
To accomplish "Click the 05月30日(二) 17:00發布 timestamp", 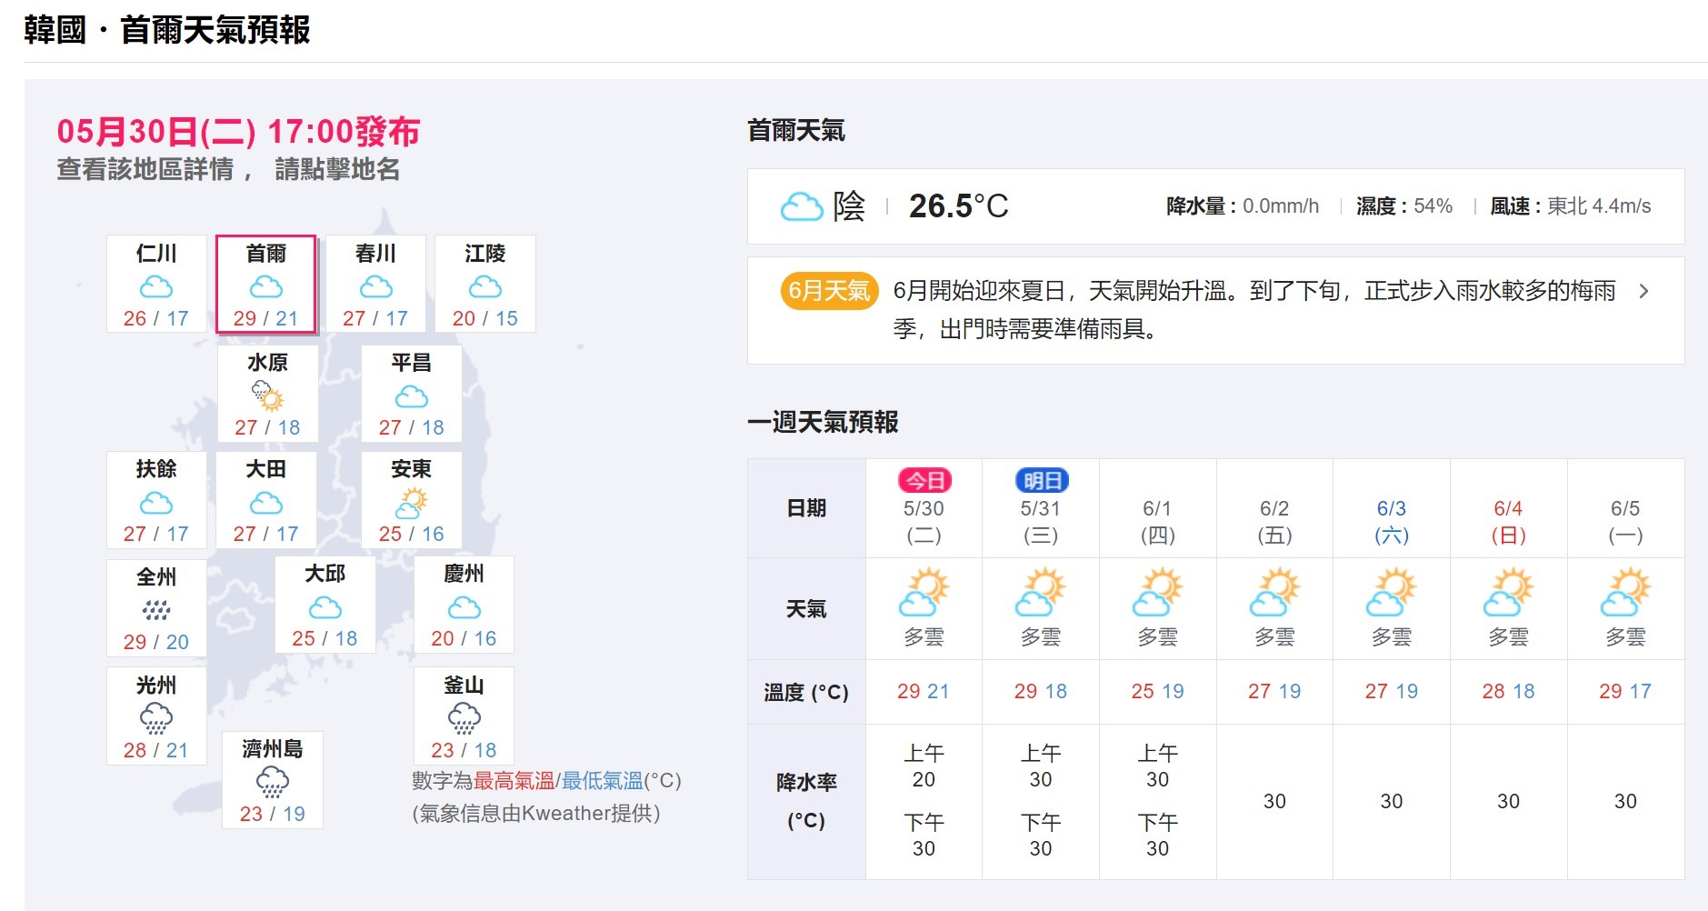I will tap(238, 132).
